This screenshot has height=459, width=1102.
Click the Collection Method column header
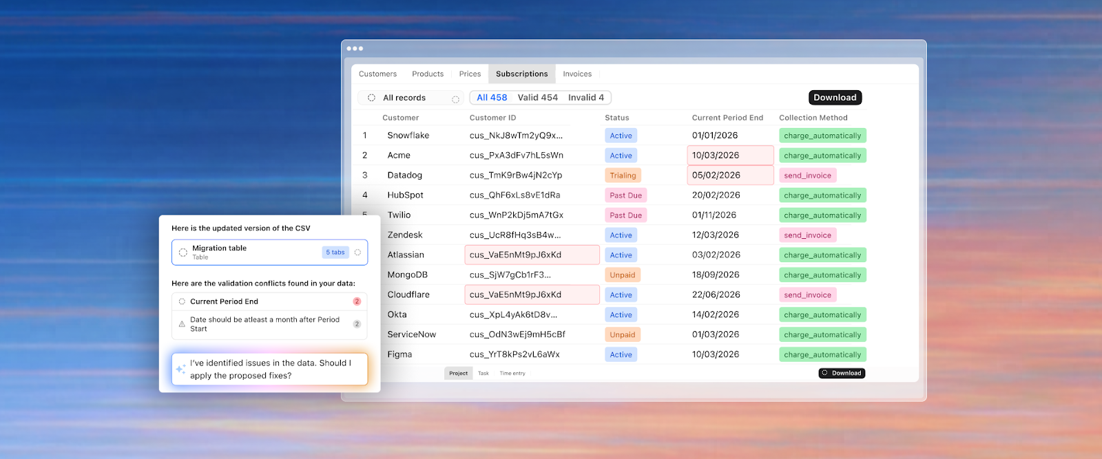pos(813,118)
